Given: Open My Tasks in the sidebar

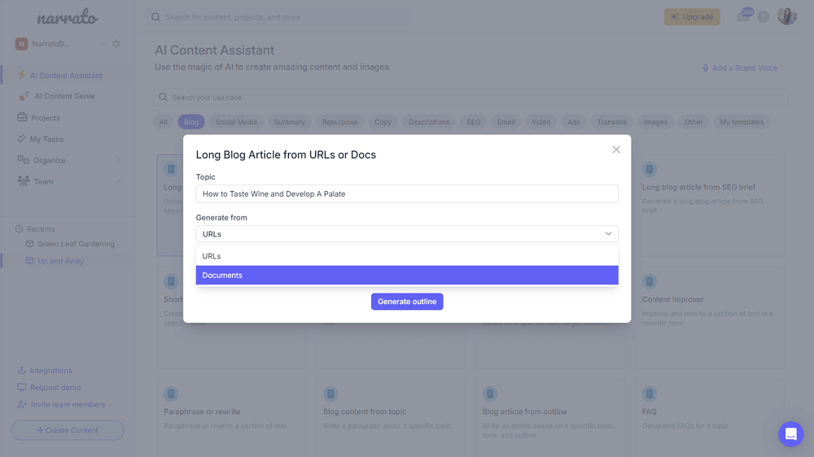Looking at the screenshot, I should [46, 139].
